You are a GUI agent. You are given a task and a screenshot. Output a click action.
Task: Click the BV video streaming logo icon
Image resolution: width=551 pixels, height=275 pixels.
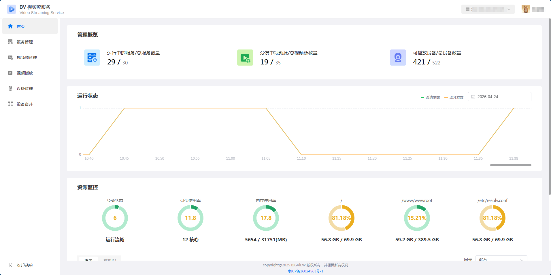coord(12,9)
